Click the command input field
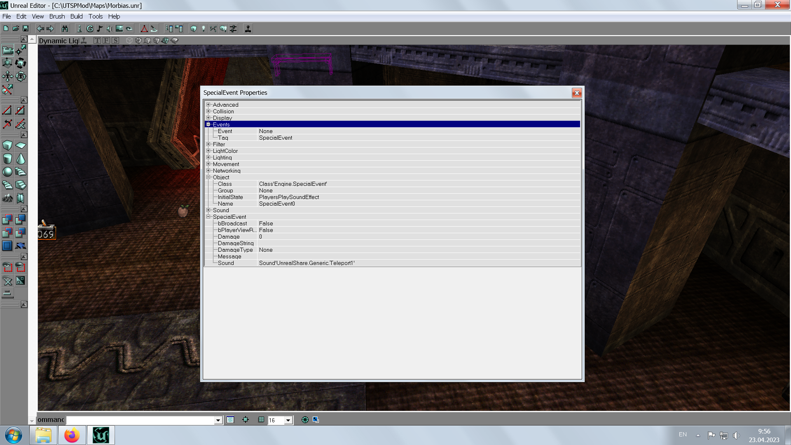Viewport: 791px width, 445px height. pos(140,420)
